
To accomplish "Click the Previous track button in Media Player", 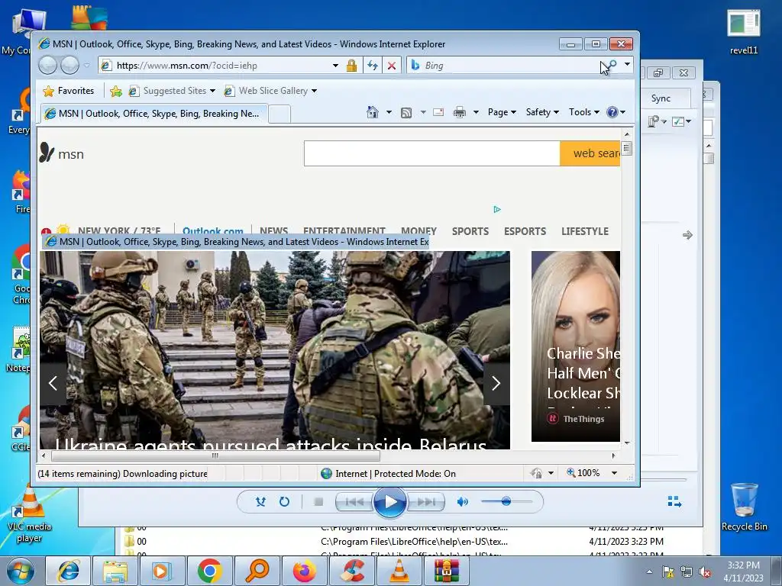I will 354,502.
